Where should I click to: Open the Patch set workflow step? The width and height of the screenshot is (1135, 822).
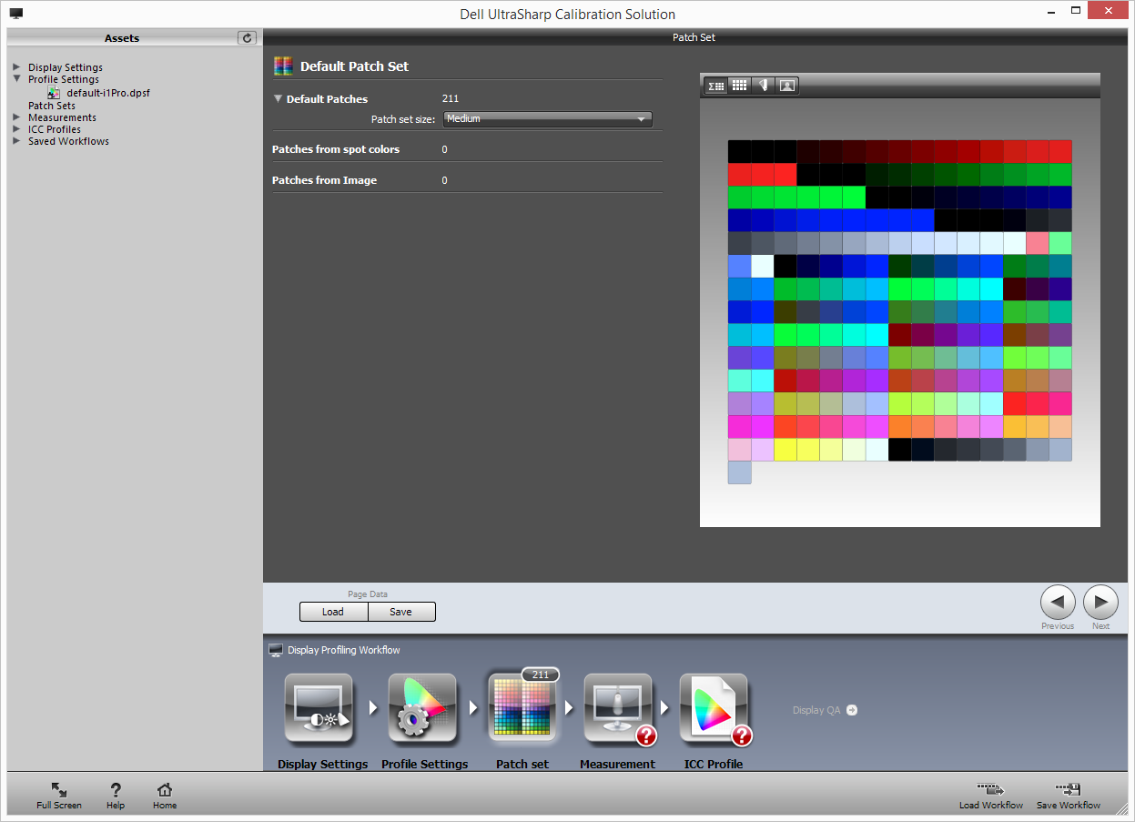[x=522, y=708]
